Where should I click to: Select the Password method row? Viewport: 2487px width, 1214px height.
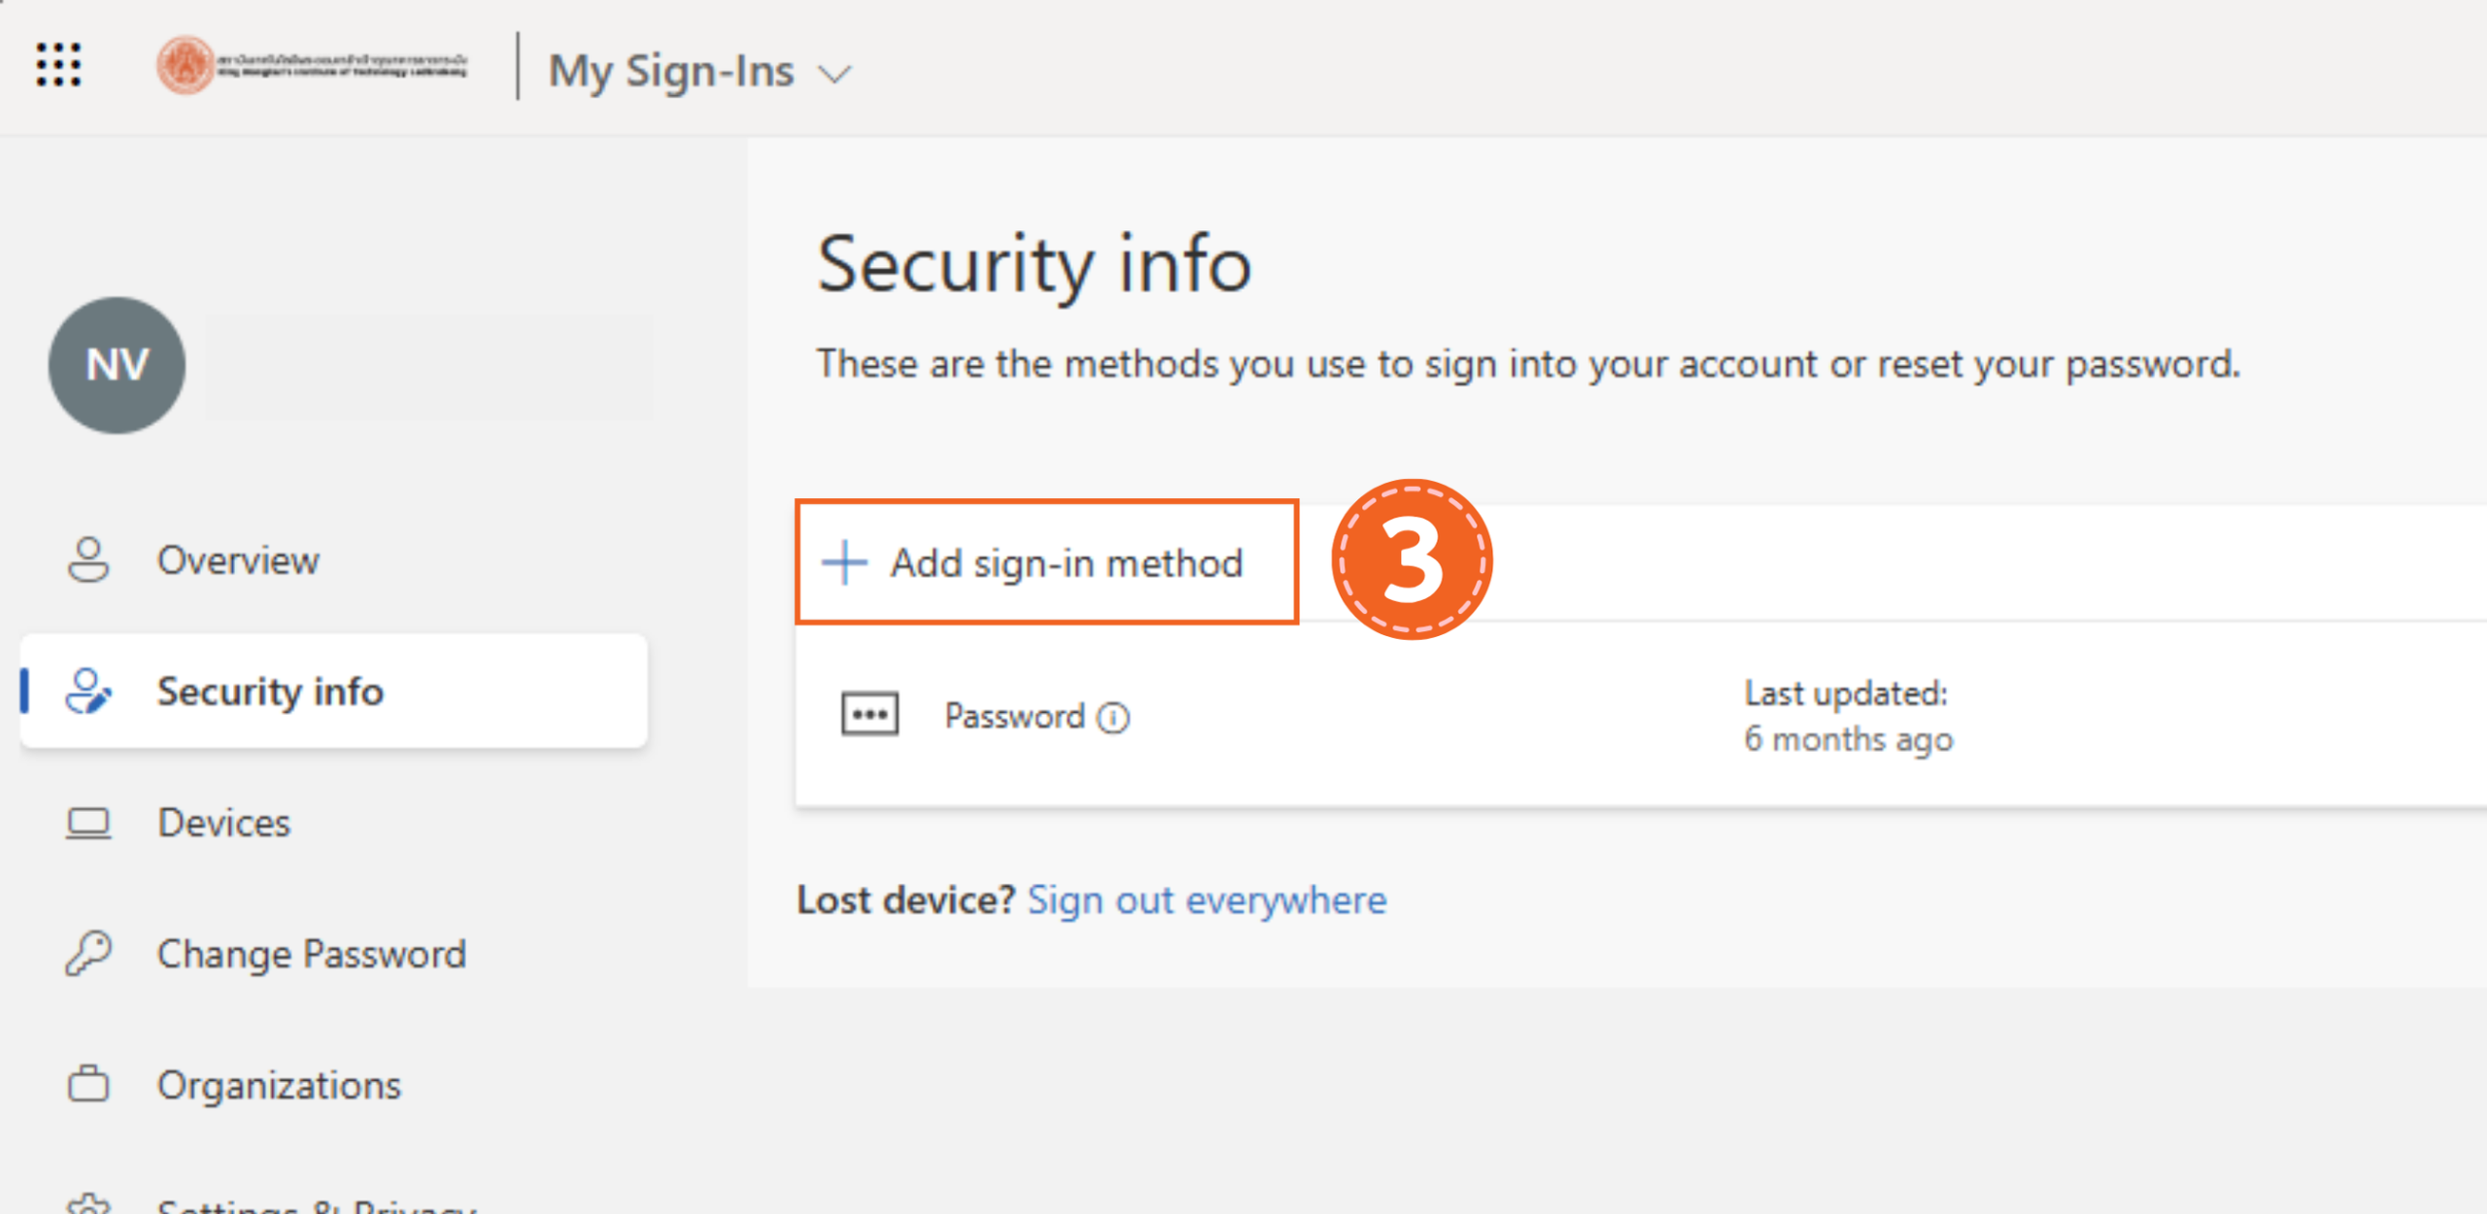(1360, 717)
